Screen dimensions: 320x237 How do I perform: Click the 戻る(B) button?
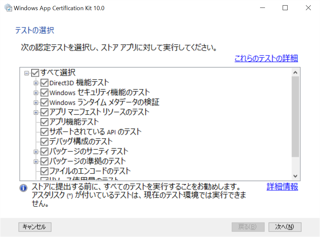(248, 227)
